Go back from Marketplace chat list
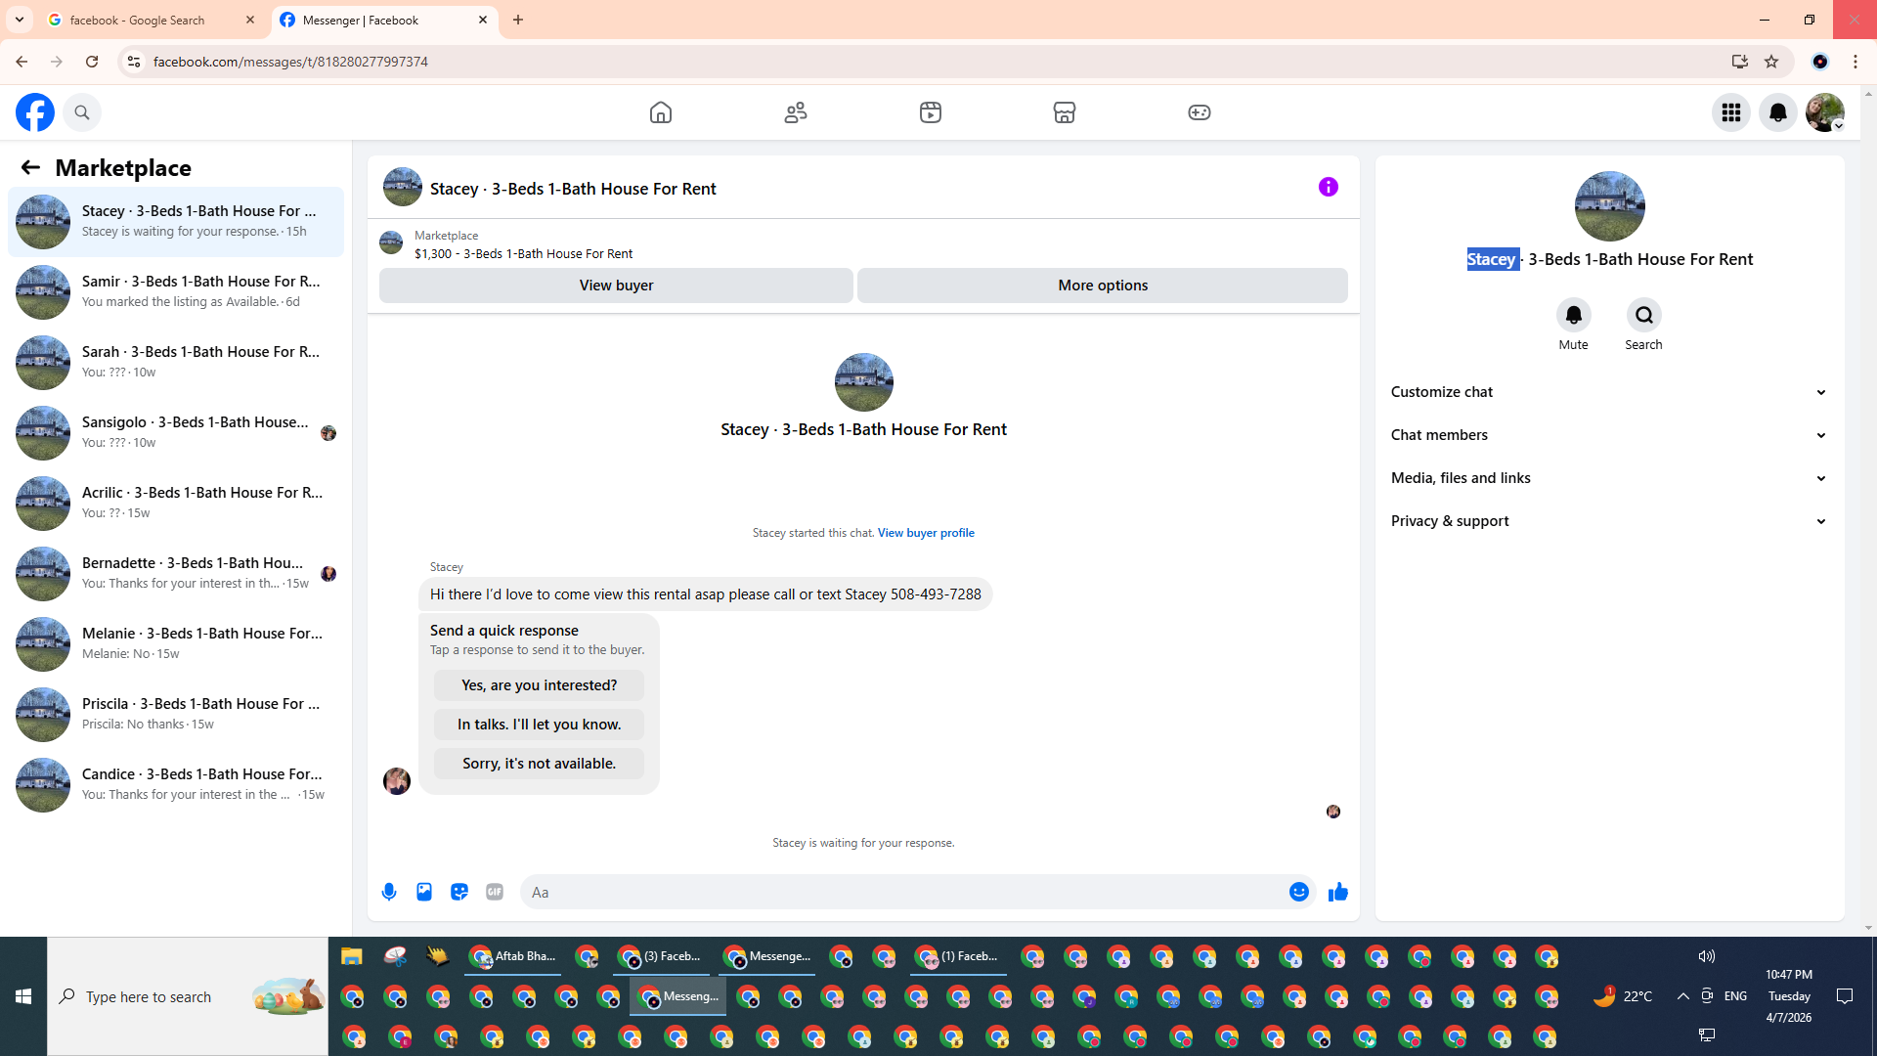 click(30, 167)
